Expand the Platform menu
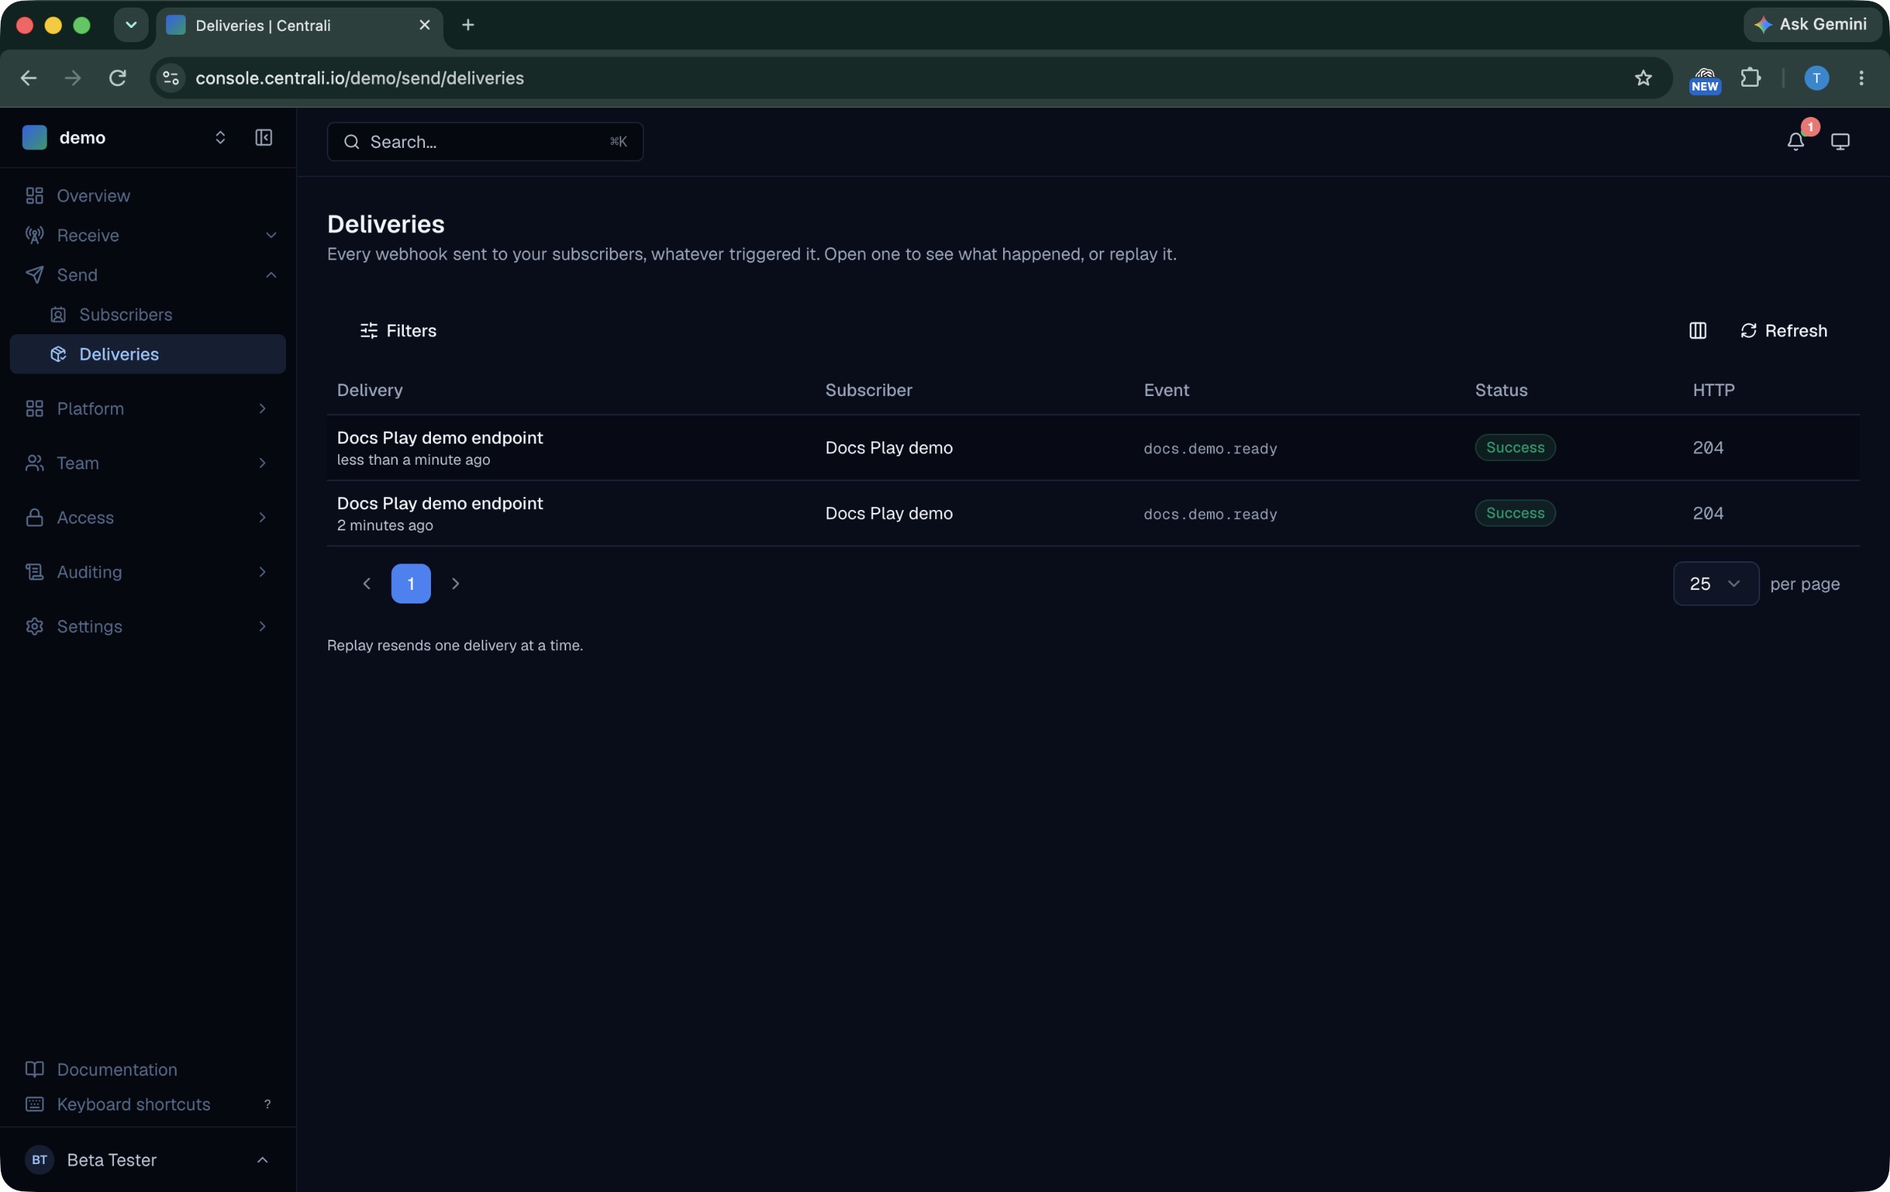Screen dimensions: 1890x1192 coord(147,408)
